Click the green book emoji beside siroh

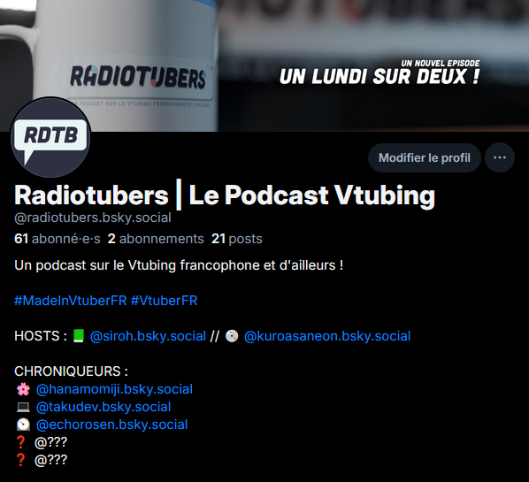79,336
